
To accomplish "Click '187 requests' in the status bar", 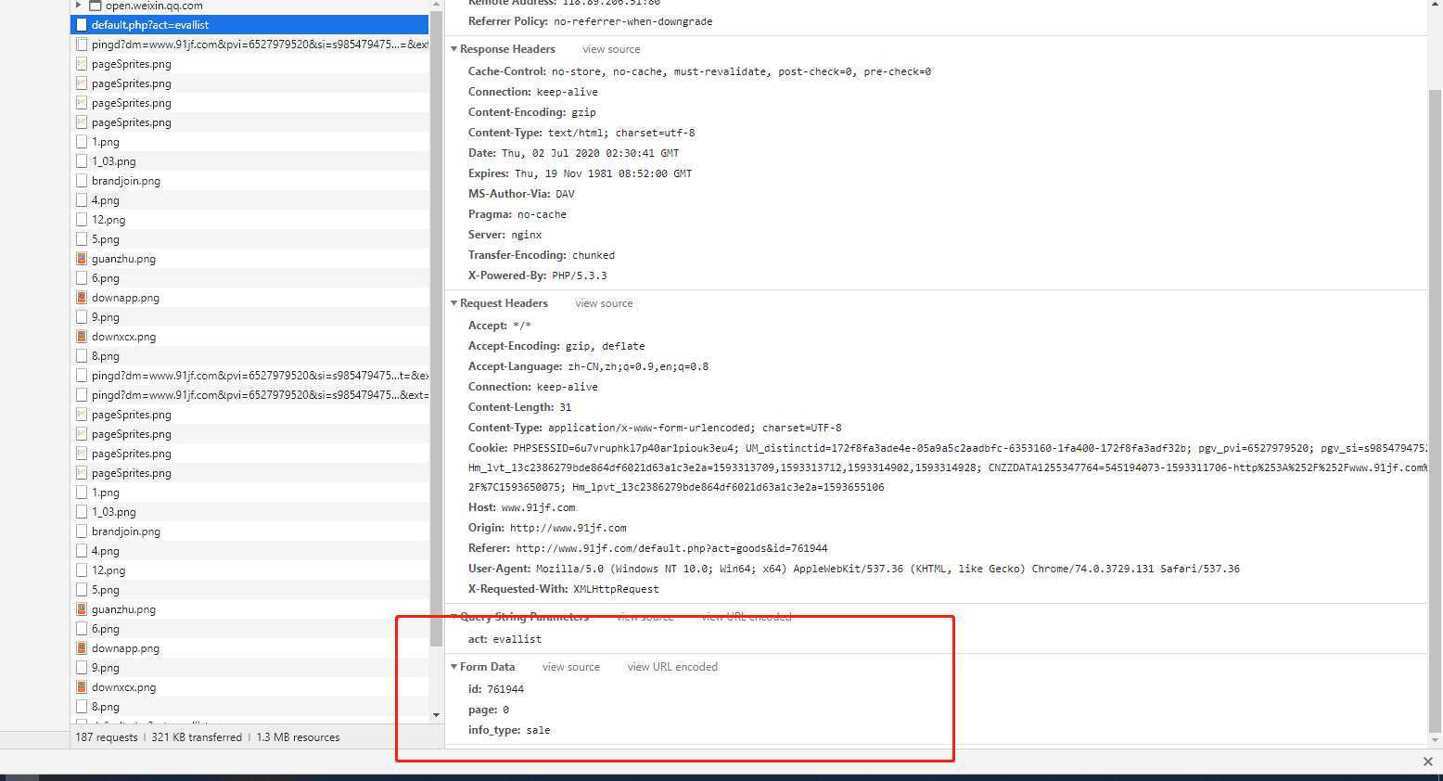I will [x=107, y=737].
